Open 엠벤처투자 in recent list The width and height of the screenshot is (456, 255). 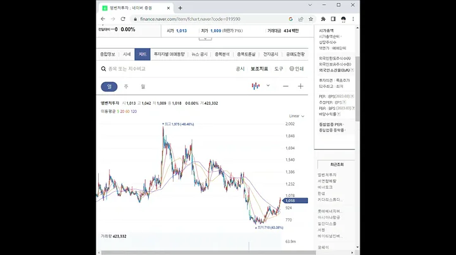pos(327,175)
